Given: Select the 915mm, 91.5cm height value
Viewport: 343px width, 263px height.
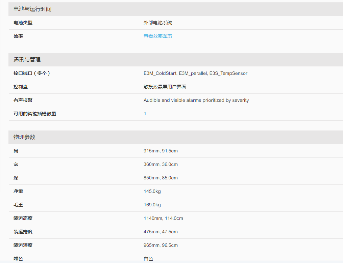Looking at the screenshot, I should click(161, 151).
